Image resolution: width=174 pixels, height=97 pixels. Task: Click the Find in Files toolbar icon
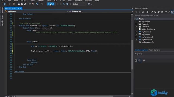tap(89, 4)
